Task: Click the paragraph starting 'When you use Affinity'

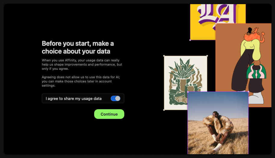Action: (82, 64)
